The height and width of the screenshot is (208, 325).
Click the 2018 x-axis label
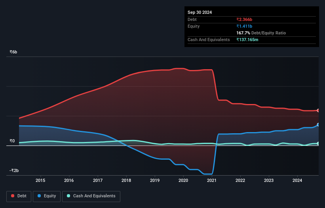pos(126,180)
